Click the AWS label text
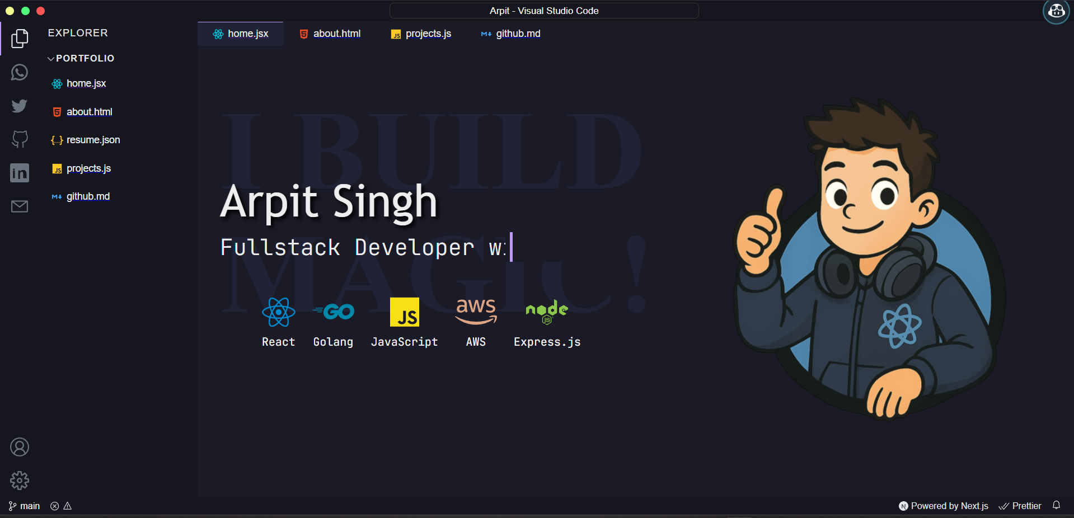 [x=476, y=342]
